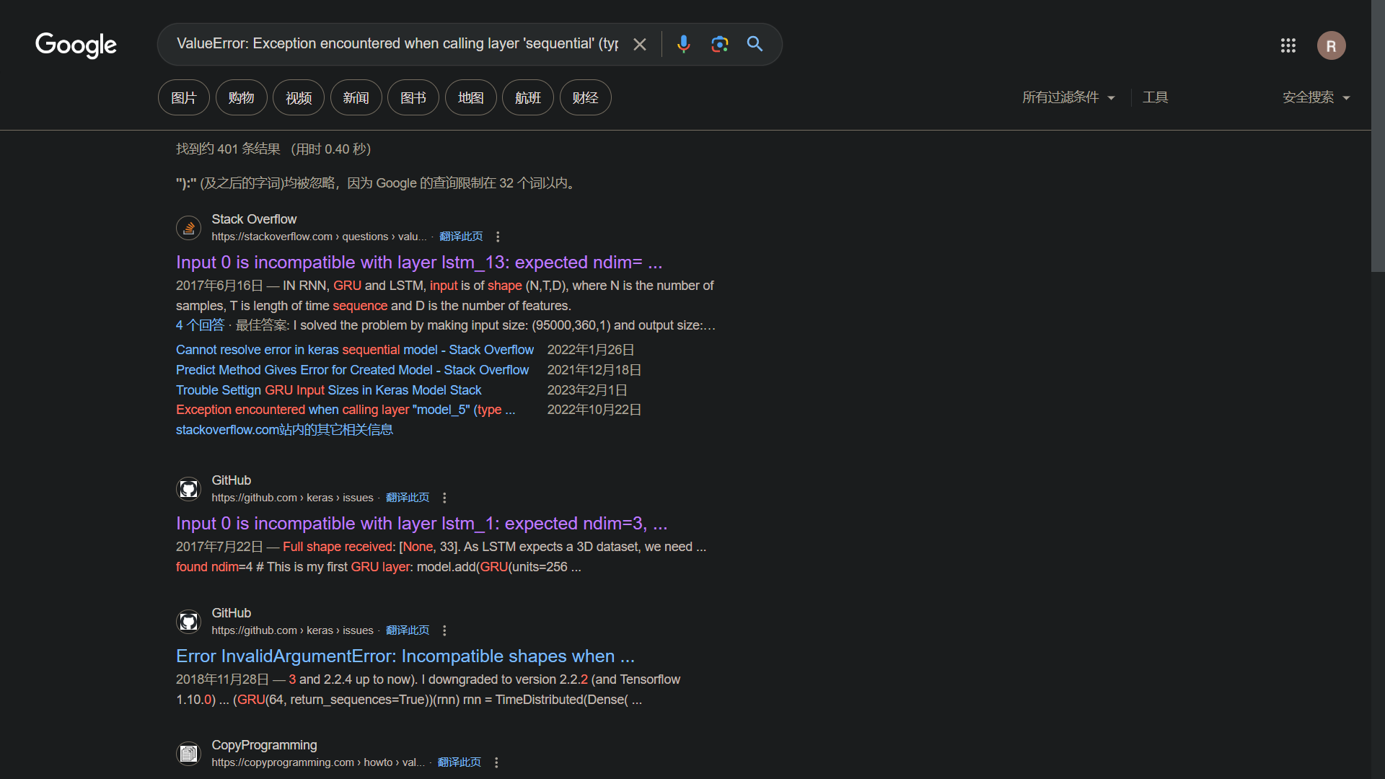
Task: Expand the 所有过滤条件 dropdown
Action: pos(1068,97)
